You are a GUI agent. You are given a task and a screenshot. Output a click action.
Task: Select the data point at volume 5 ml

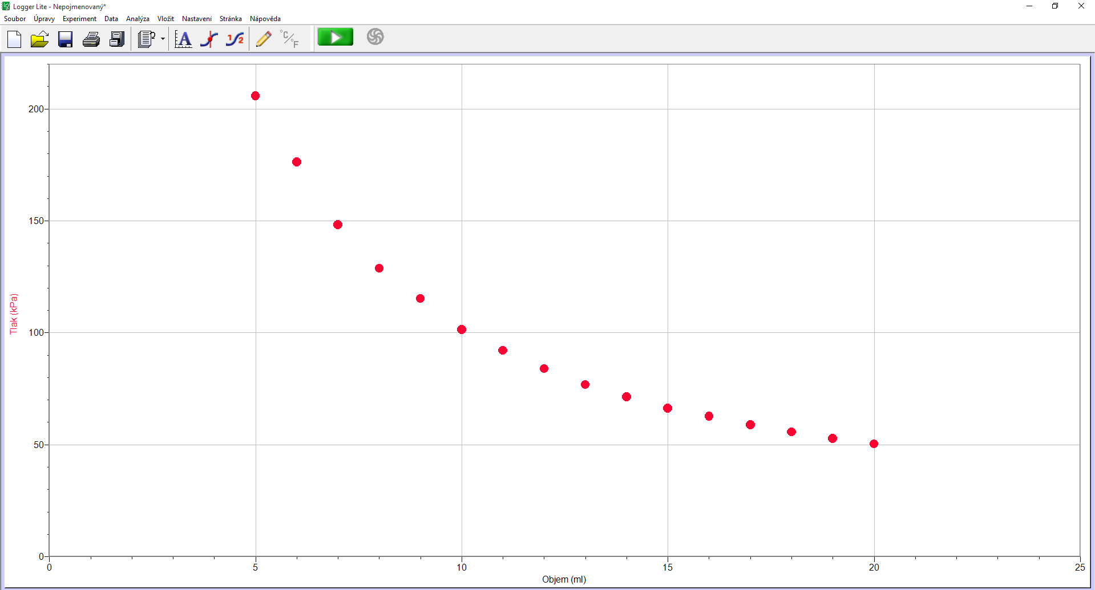point(255,96)
